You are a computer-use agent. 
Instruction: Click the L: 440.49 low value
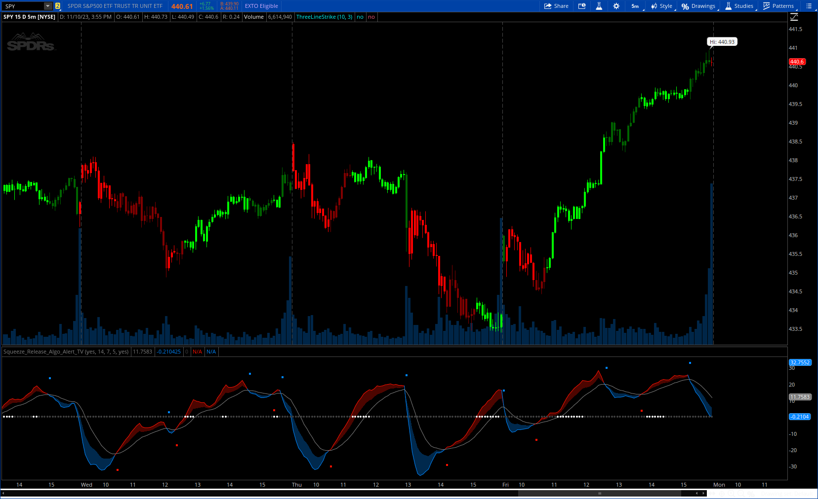point(183,17)
